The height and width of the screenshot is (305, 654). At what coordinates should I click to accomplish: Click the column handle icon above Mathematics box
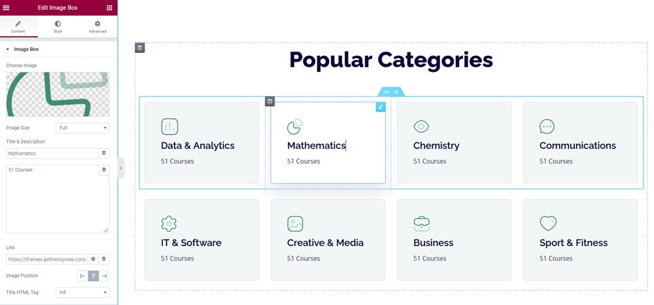pyautogui.click(x=270, y=101)
